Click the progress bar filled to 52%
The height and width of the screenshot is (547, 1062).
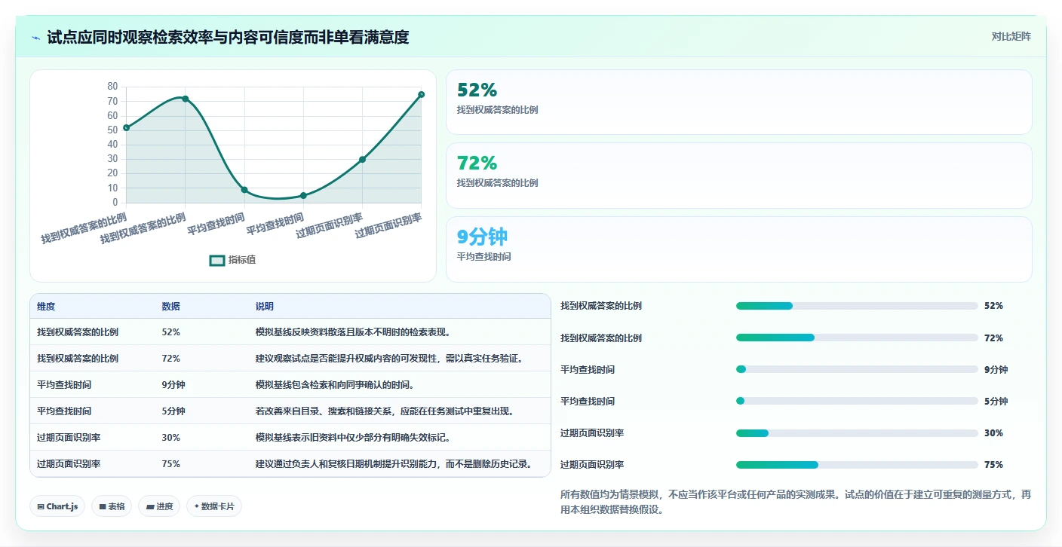857,306
